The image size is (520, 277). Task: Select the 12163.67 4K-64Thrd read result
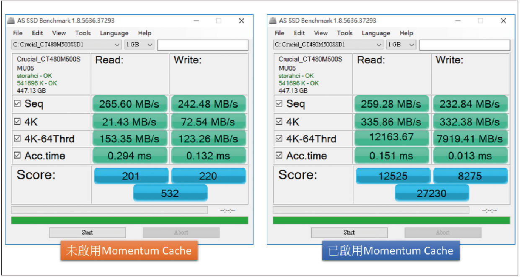[x=391, y=138]
